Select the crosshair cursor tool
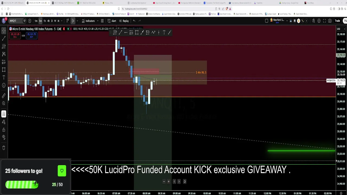Image resolution: width=347 pixels, height=195 pixels. (x=4, y=31)
